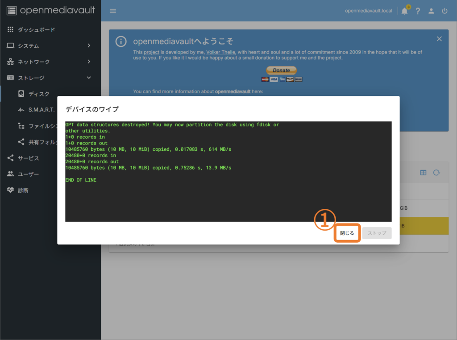Viewport: 457px width, 340px height.
Task: Click the Donate button
Action: [281, 70]
